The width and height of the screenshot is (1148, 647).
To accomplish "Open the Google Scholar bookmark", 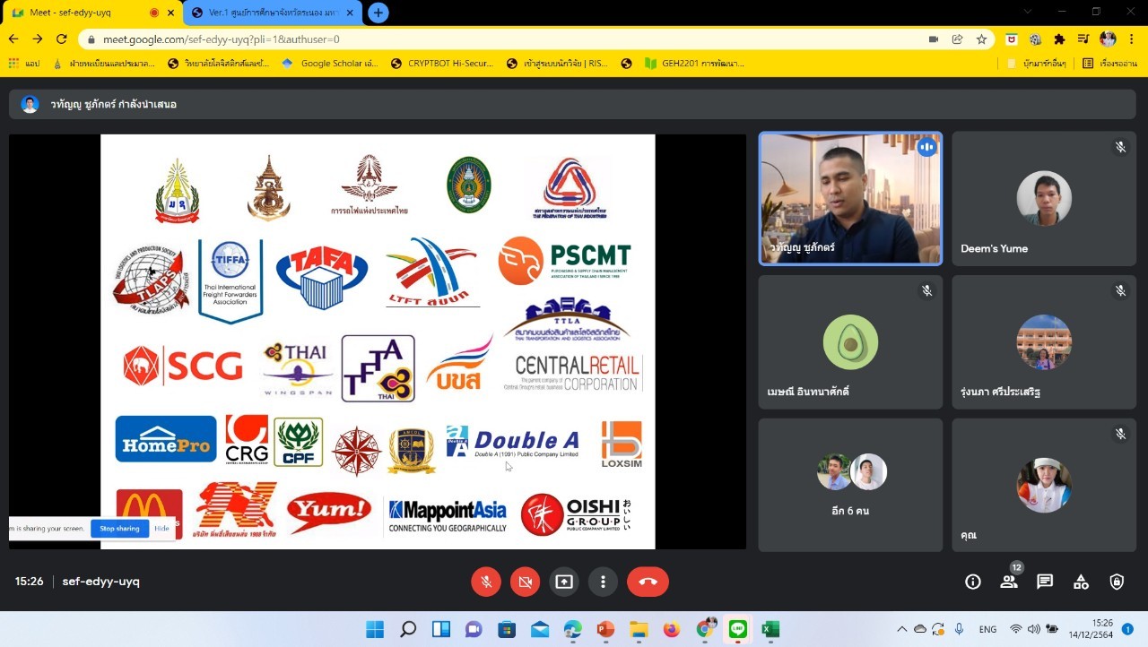I will pos(330,64).
